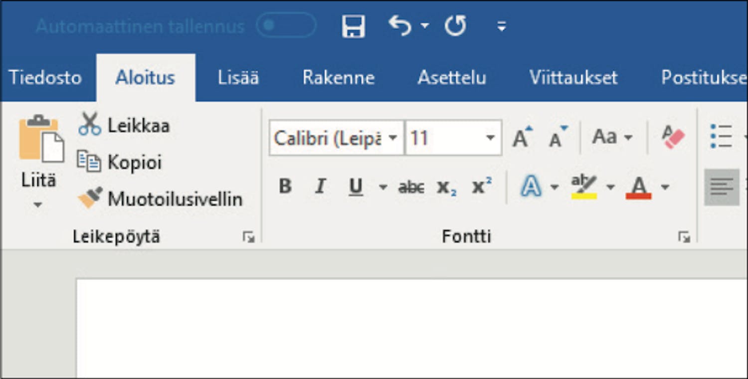Viewport: 748px width, 379px height.
Task: Expand the font size dropdown arrow
Action: coord(491,138)
